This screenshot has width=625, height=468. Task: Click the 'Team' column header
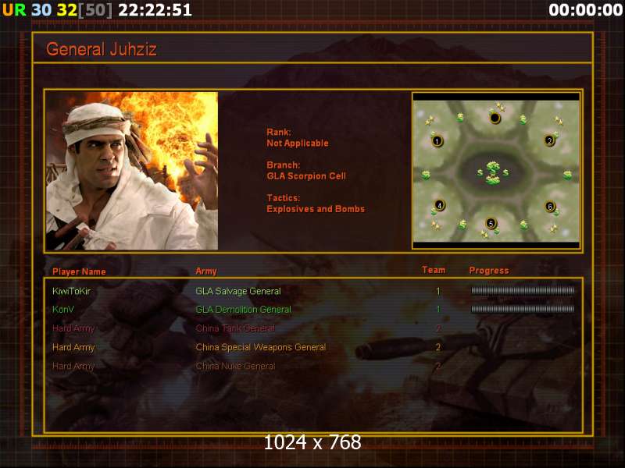[434, 270]
